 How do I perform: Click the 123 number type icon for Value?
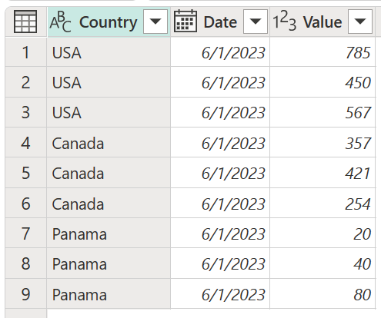click(x=284, y=21)
